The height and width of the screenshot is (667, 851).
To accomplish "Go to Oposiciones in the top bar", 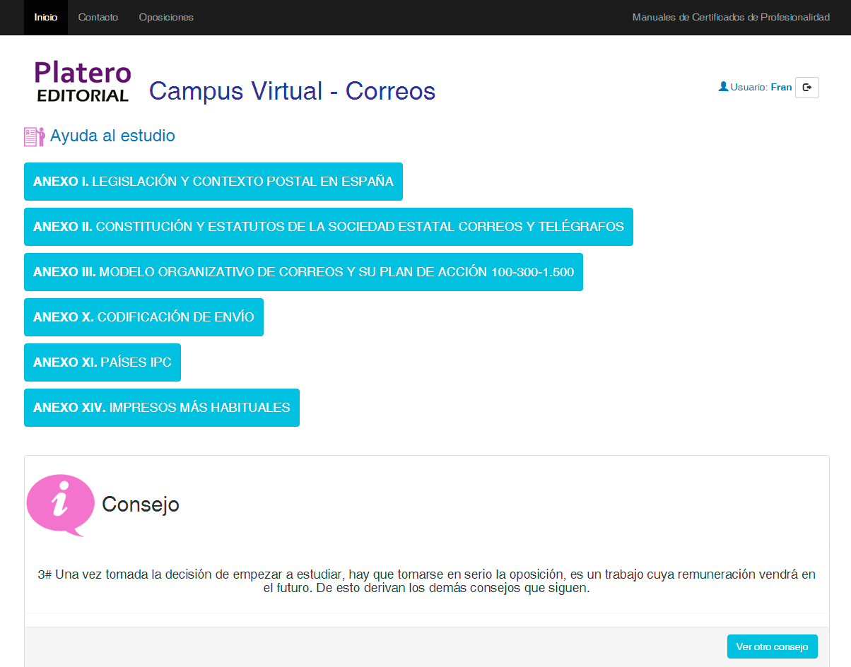I will click(x=166, y=17).
